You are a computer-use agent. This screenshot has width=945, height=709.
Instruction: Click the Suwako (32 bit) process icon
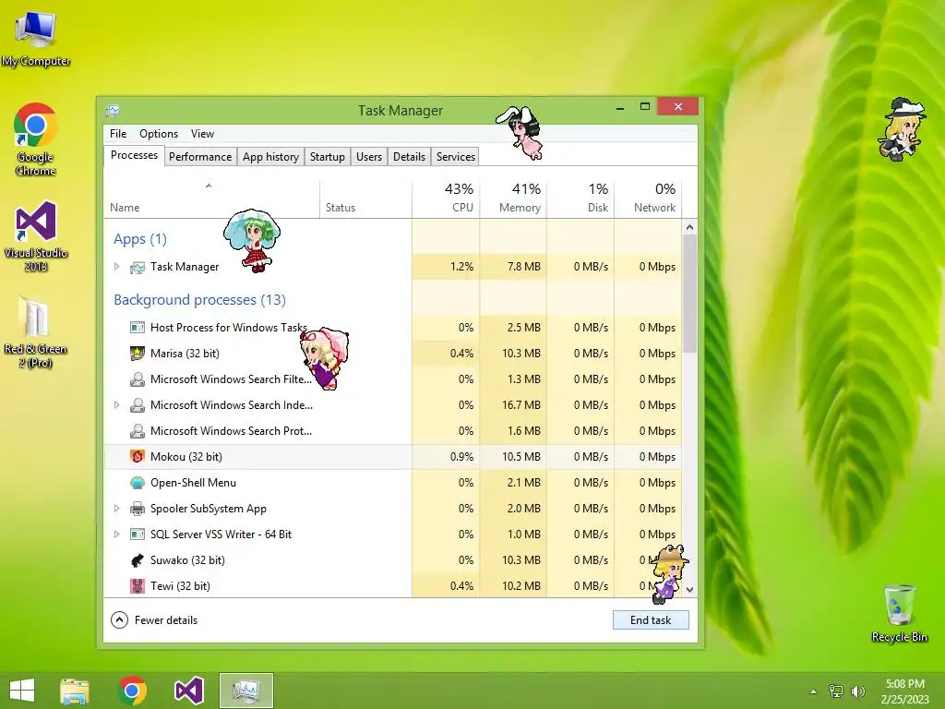[x=138, y=560]
